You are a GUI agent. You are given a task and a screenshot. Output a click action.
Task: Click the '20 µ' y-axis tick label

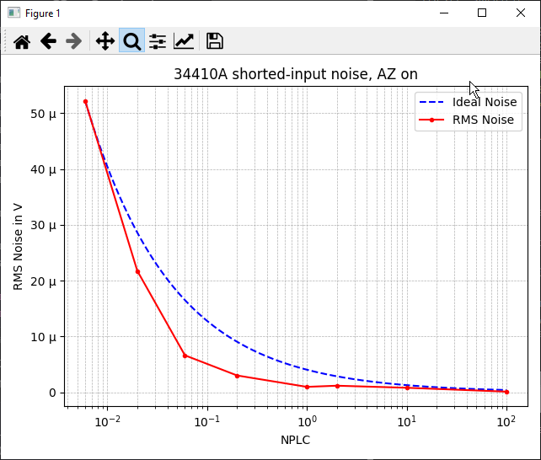pos(43,281)
